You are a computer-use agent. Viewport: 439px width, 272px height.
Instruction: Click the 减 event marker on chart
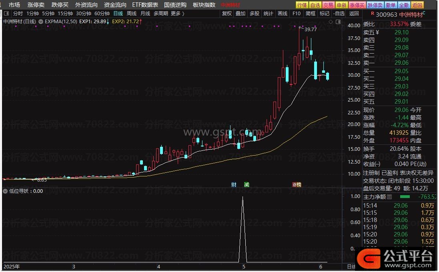click(247, 185)
